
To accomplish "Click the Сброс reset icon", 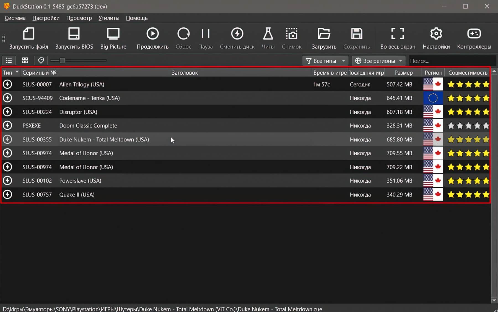I will tap(183, 34).
